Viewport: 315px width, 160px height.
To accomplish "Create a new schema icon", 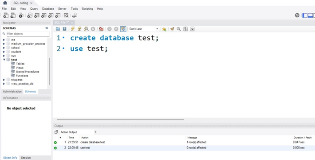I will [30, 15].
